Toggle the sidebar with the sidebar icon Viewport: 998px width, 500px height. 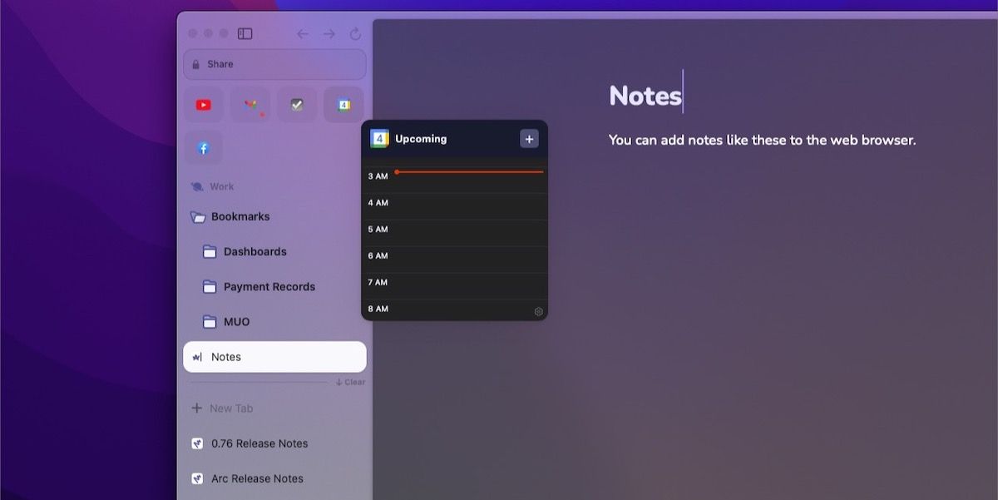(x=245, y=33)
